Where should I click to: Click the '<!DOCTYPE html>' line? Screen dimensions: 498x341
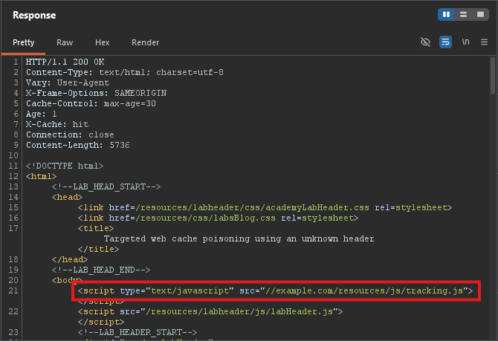[65, 166]
